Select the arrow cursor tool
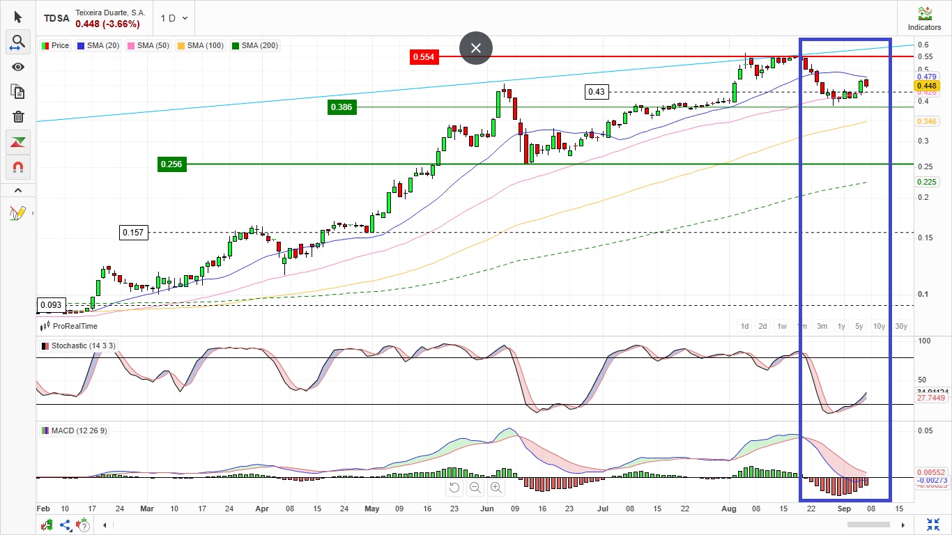The image size is (952, 535). coord(18,17)
